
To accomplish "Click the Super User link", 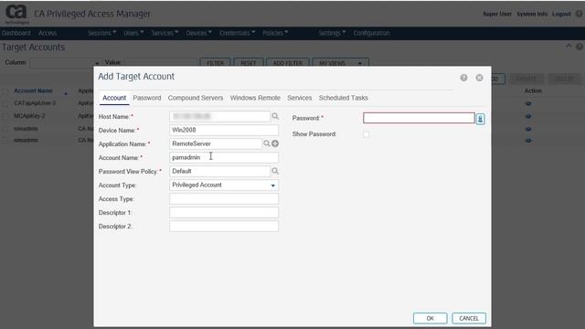I will [x=497, y=14].
